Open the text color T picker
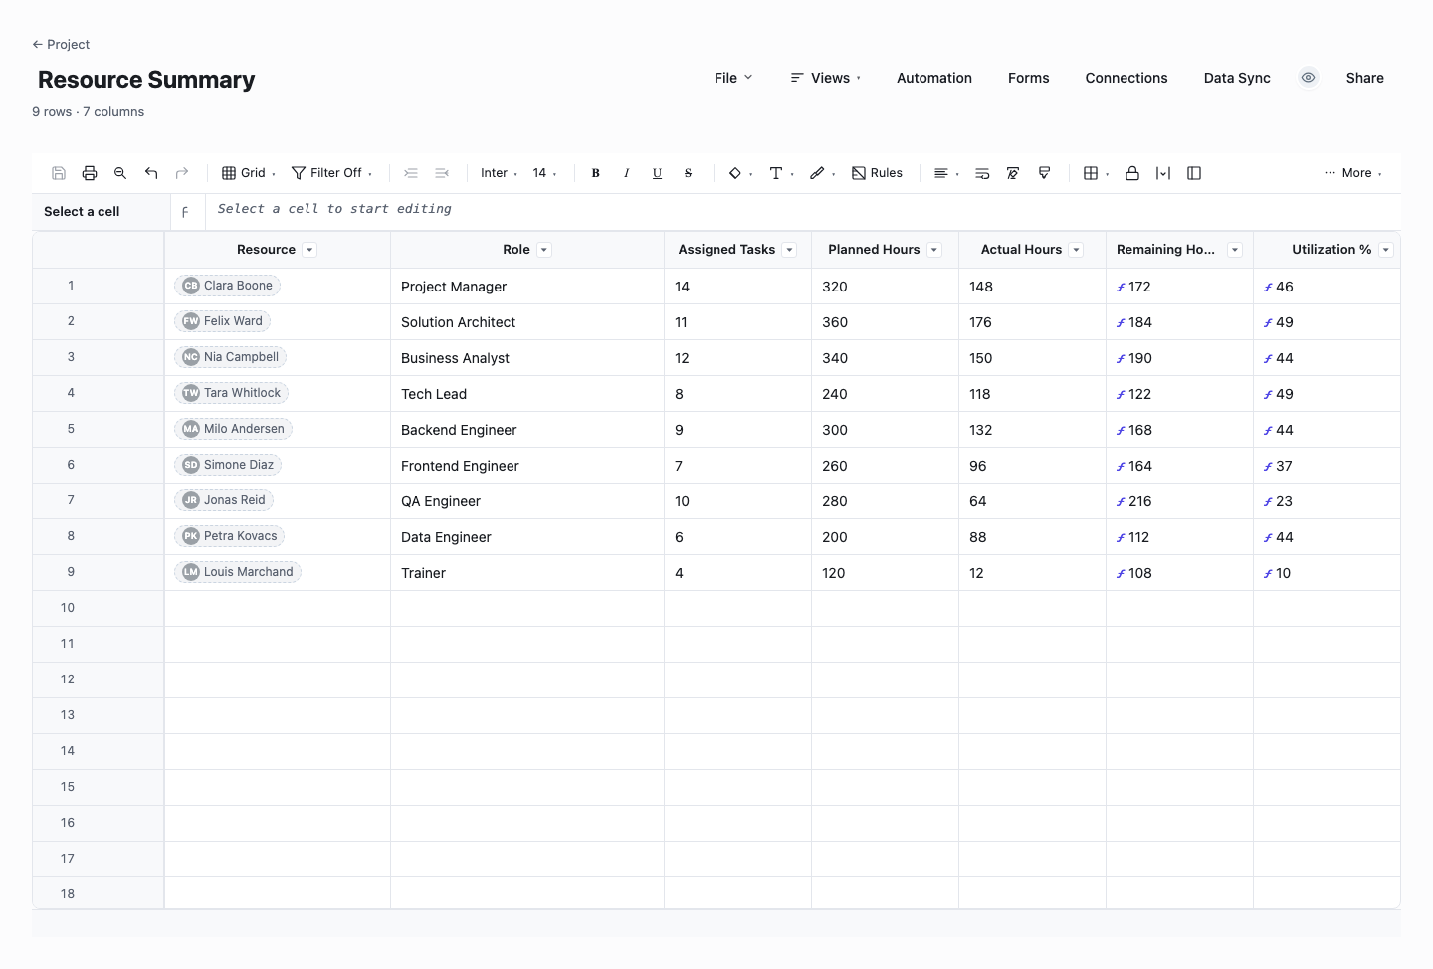 click(x=781, y=173)
